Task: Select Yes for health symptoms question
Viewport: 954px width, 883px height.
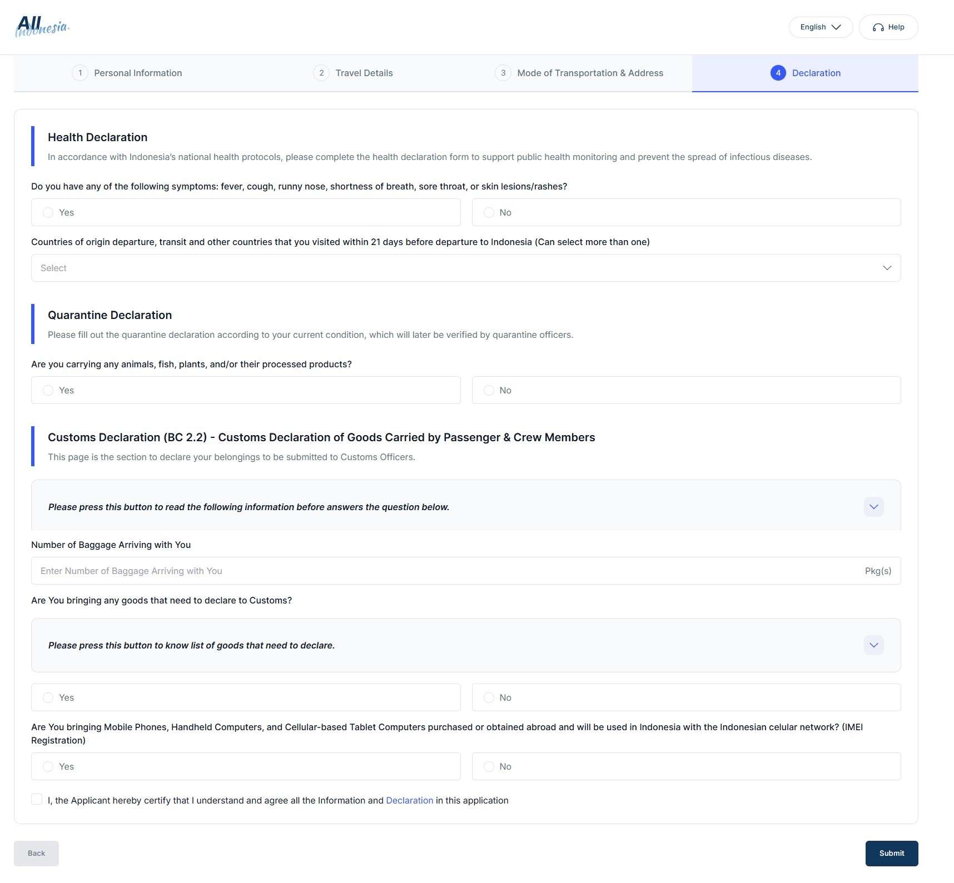Action: click(x=48, y=213)
